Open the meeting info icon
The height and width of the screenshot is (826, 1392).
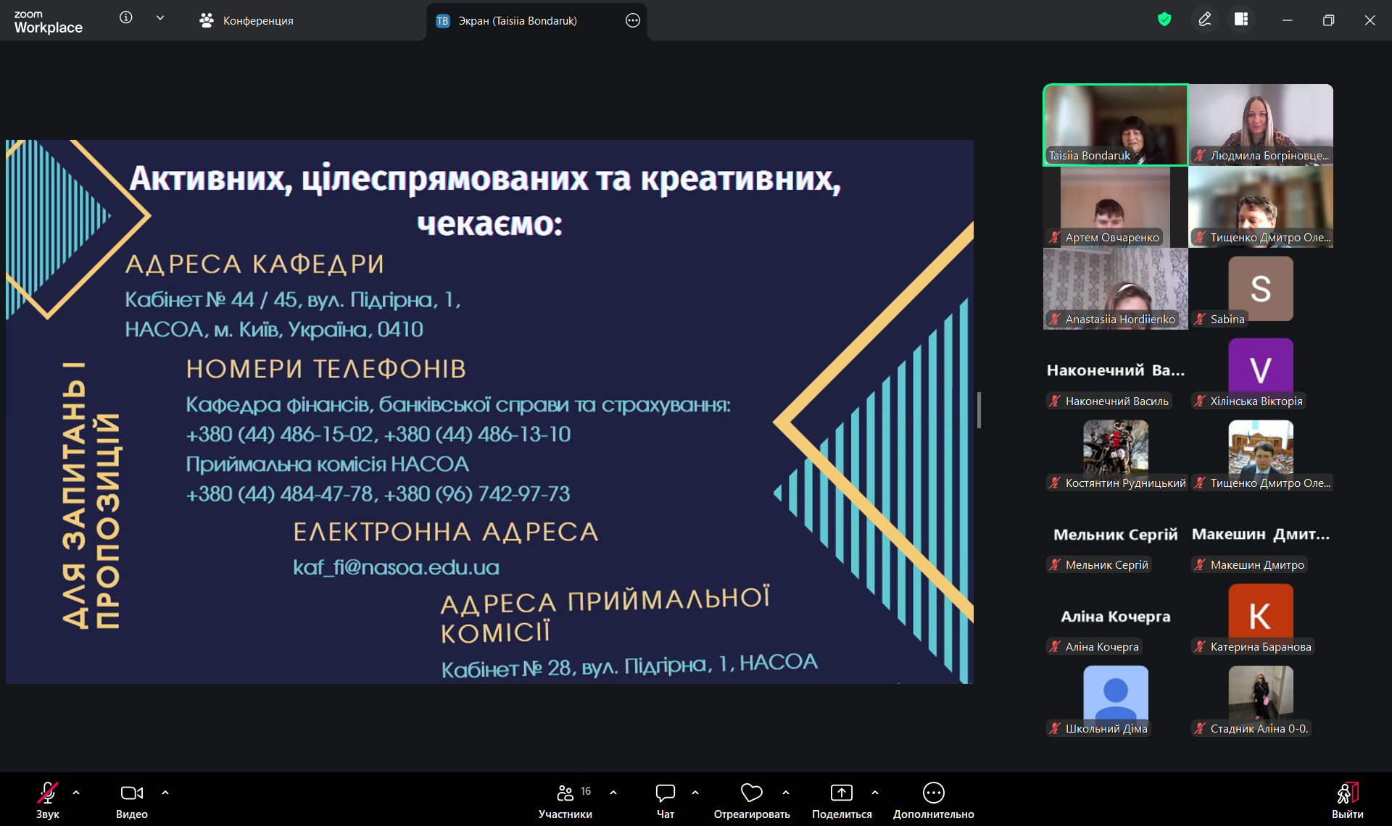pyautogui.click(x=126, y=17)
